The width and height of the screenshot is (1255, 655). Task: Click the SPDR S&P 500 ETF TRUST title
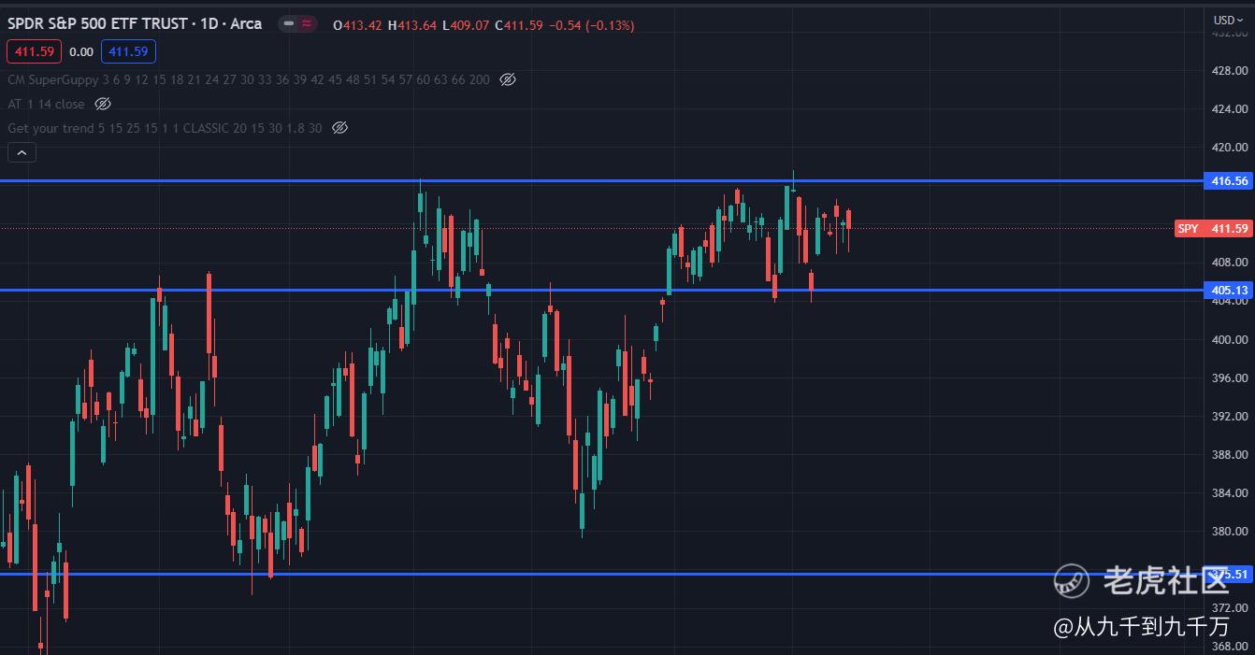click(x=135, y=23)
